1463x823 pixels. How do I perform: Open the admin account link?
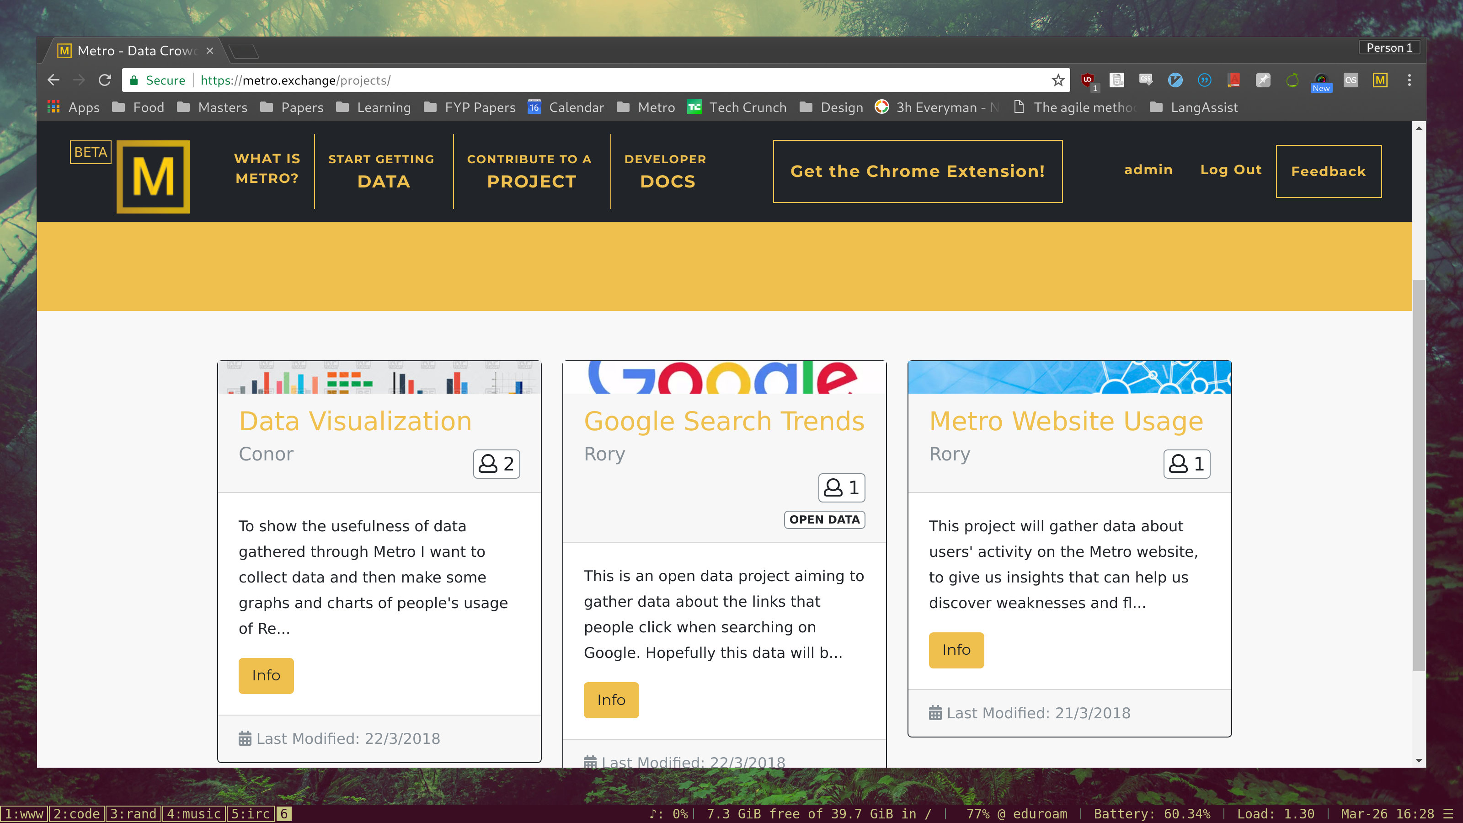coord(1148,170)
